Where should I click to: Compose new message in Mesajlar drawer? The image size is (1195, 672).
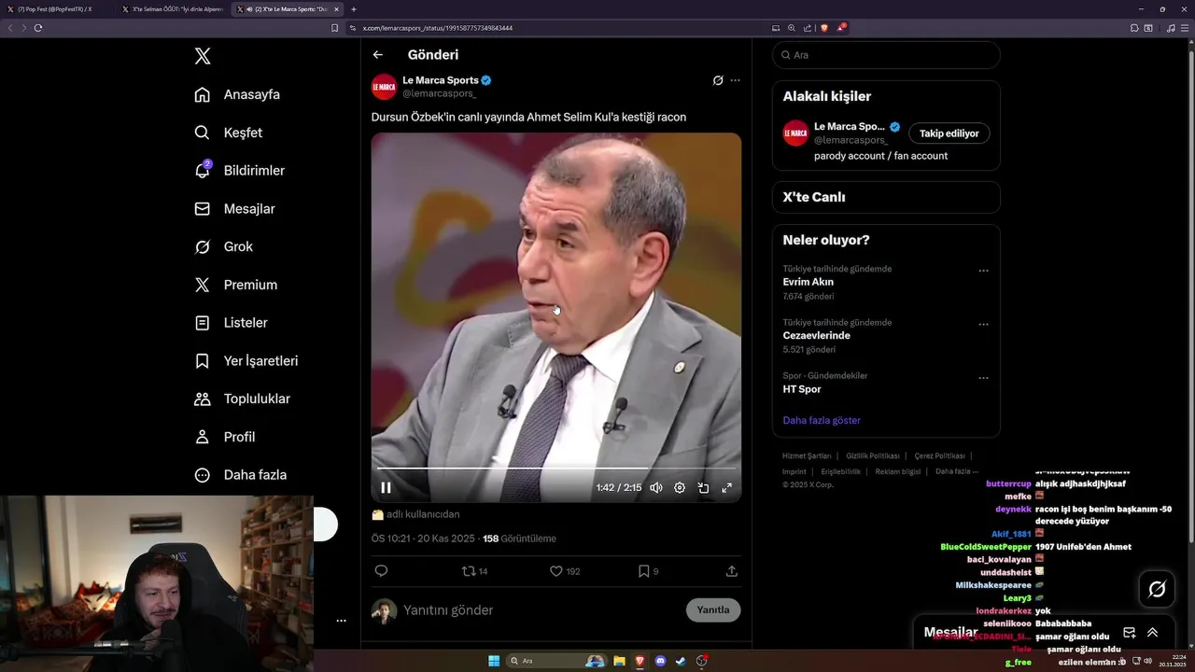pyautogui.click(x=1129, y=632)
